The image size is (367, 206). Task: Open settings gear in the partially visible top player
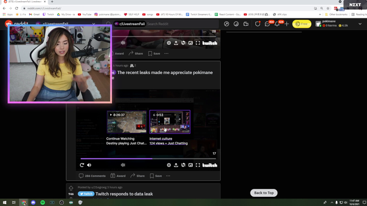point(169,43)
